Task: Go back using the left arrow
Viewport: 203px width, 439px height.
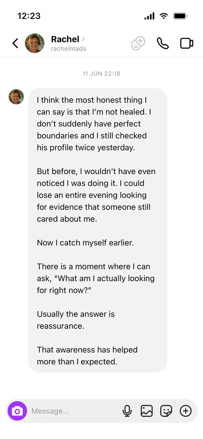Action: click(x=15, y=43)
